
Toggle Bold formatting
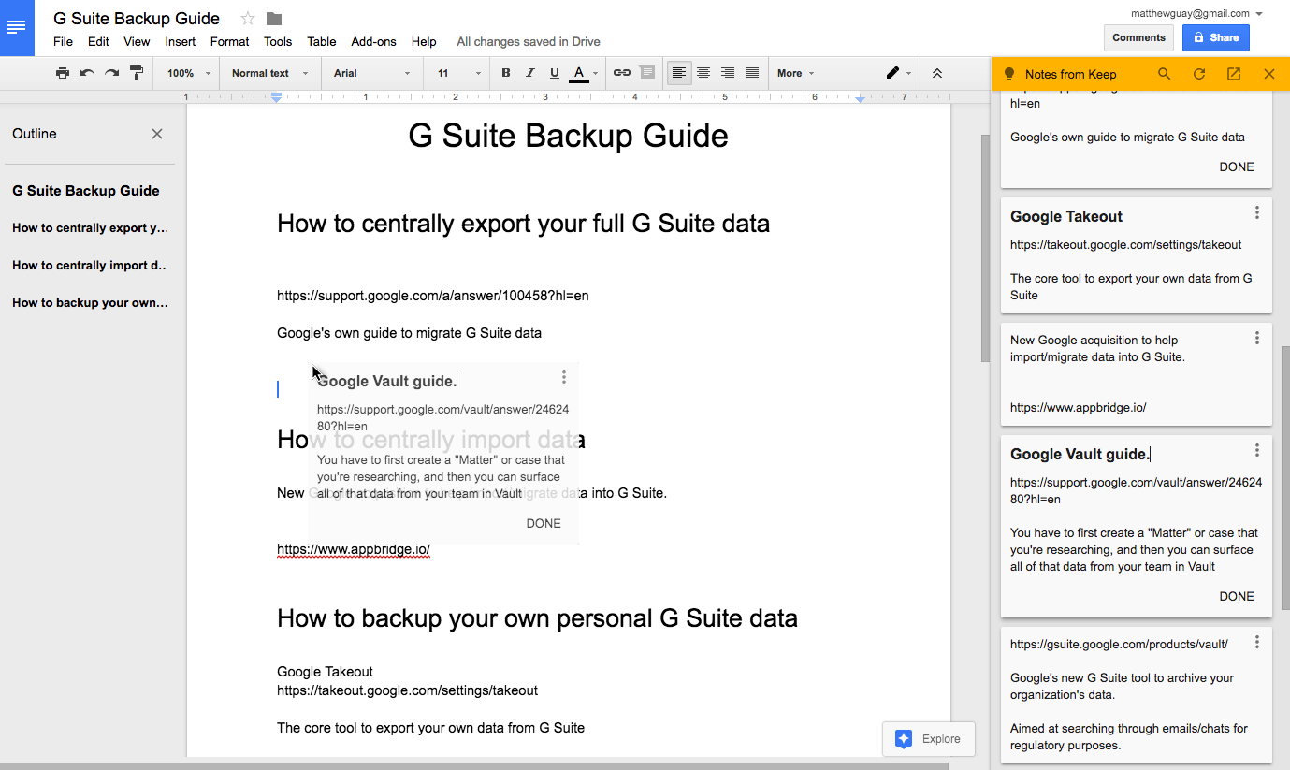[x=506, y=73]
